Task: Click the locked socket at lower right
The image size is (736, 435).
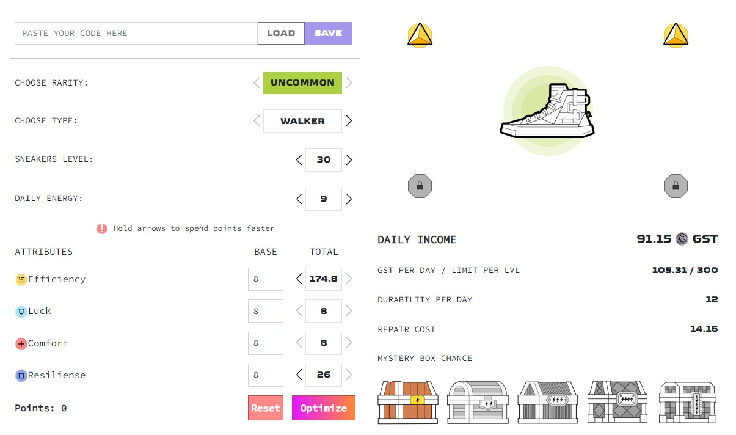Action: 676,186
